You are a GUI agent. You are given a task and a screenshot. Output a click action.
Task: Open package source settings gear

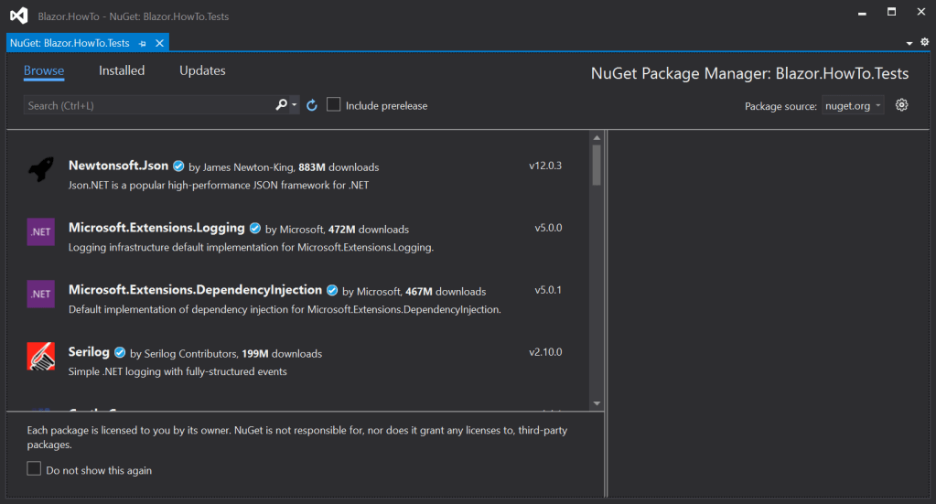(901, 105)
